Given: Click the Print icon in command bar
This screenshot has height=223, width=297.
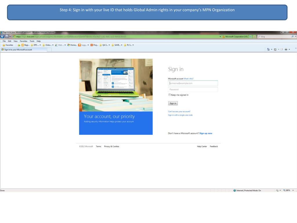Looking at the screenshot, I should click(x=286, y=49).
